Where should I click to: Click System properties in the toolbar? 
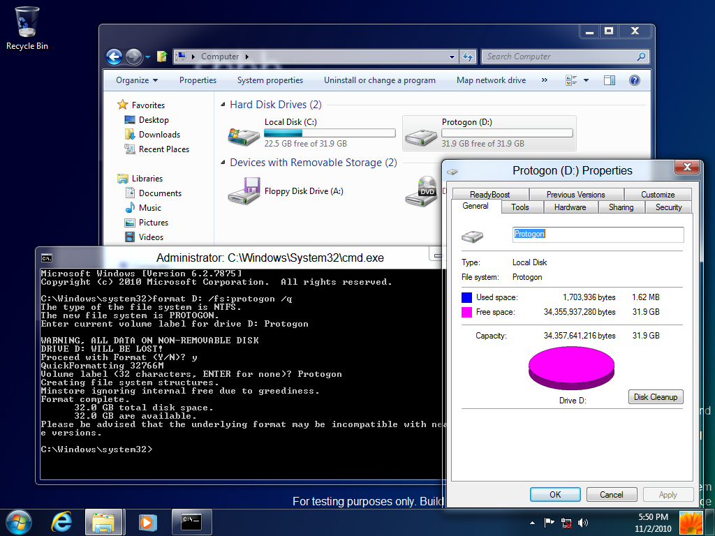pyautogui.click(x=270, y=80)
